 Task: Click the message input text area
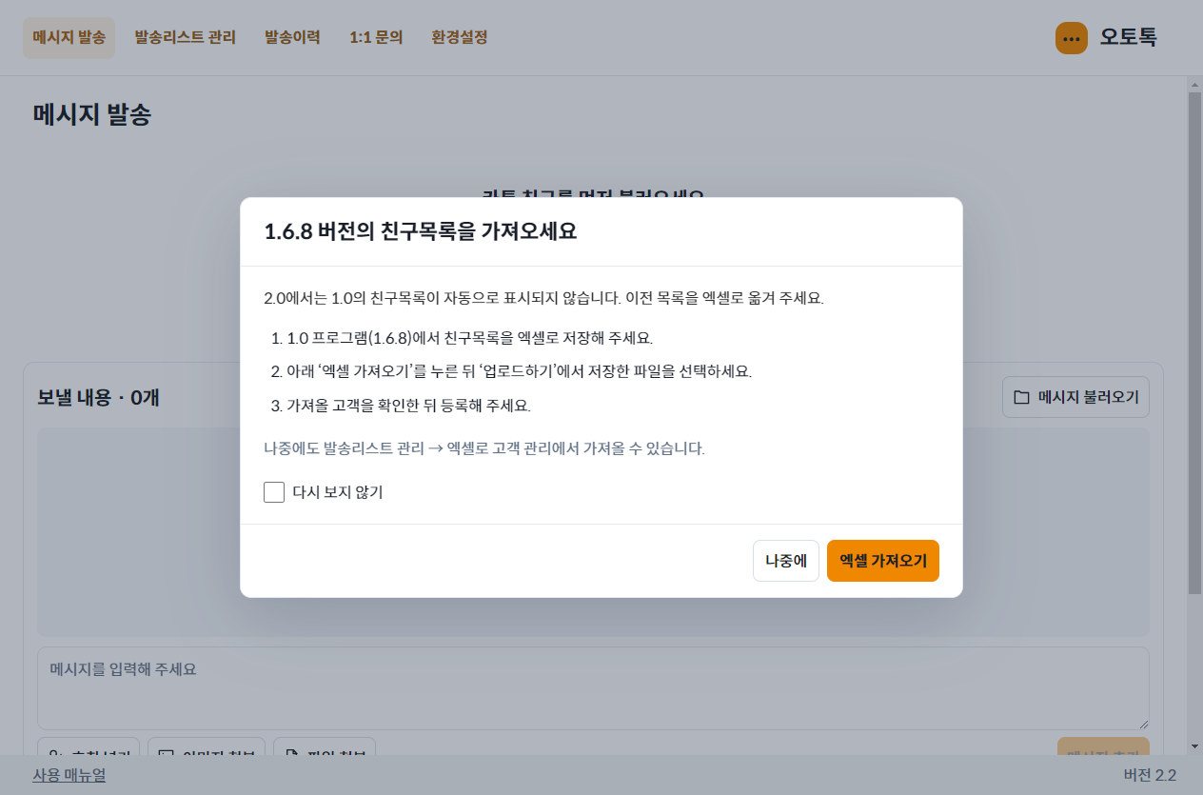tap(593, 688)
